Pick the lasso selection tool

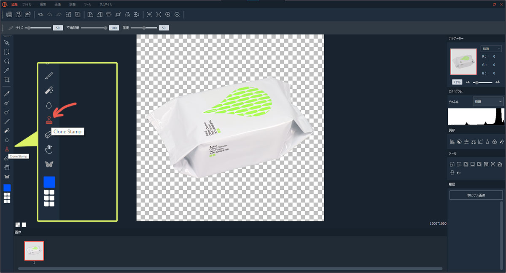tap(7, 61)
